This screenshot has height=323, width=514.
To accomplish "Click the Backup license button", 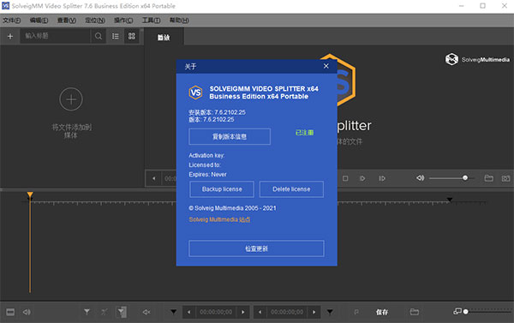I will click(x=222, y=189).
